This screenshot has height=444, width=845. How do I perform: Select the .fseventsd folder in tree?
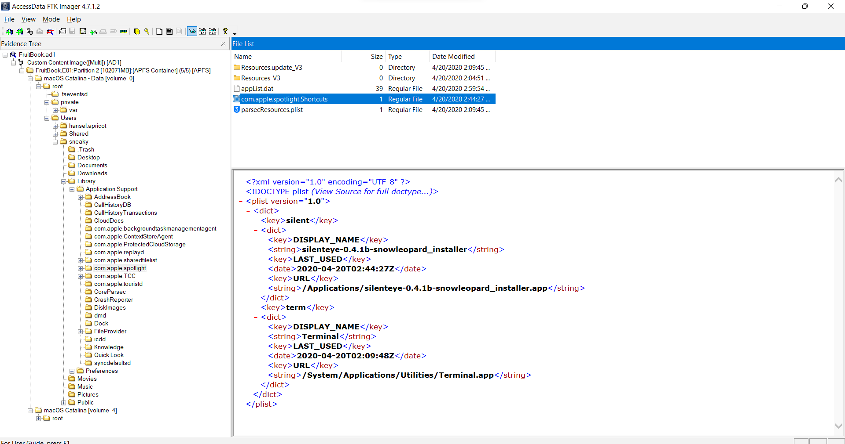coord(74,94)
